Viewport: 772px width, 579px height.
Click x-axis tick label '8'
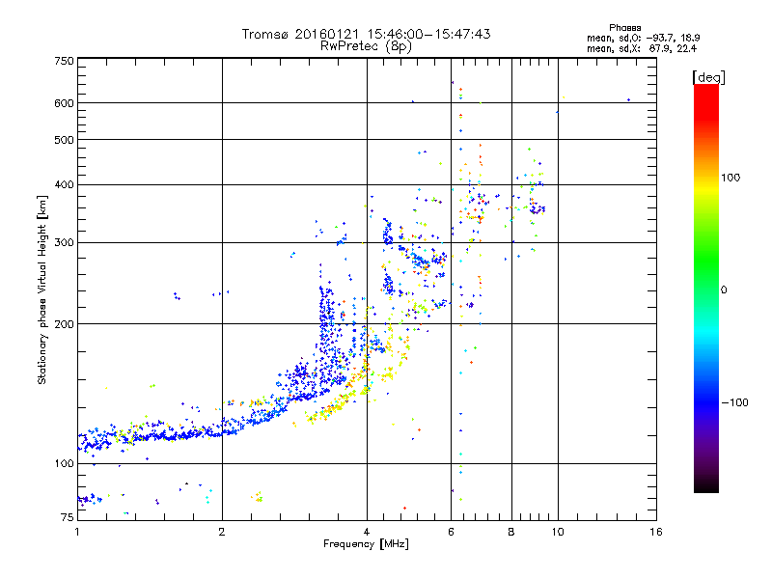pos(511,532)
